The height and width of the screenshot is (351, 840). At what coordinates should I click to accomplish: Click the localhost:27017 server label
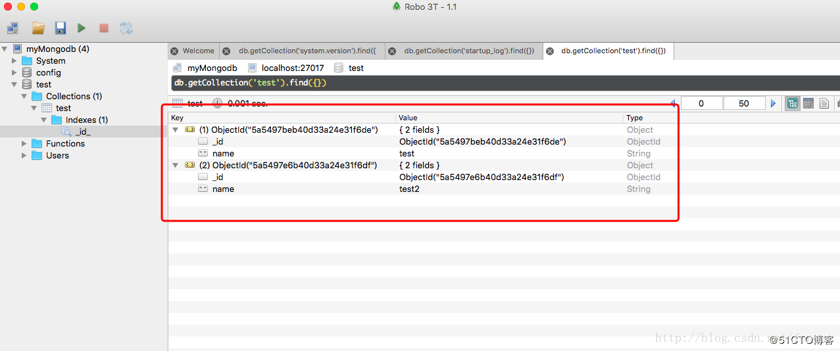pyautogui.click(x=293, y=68)
